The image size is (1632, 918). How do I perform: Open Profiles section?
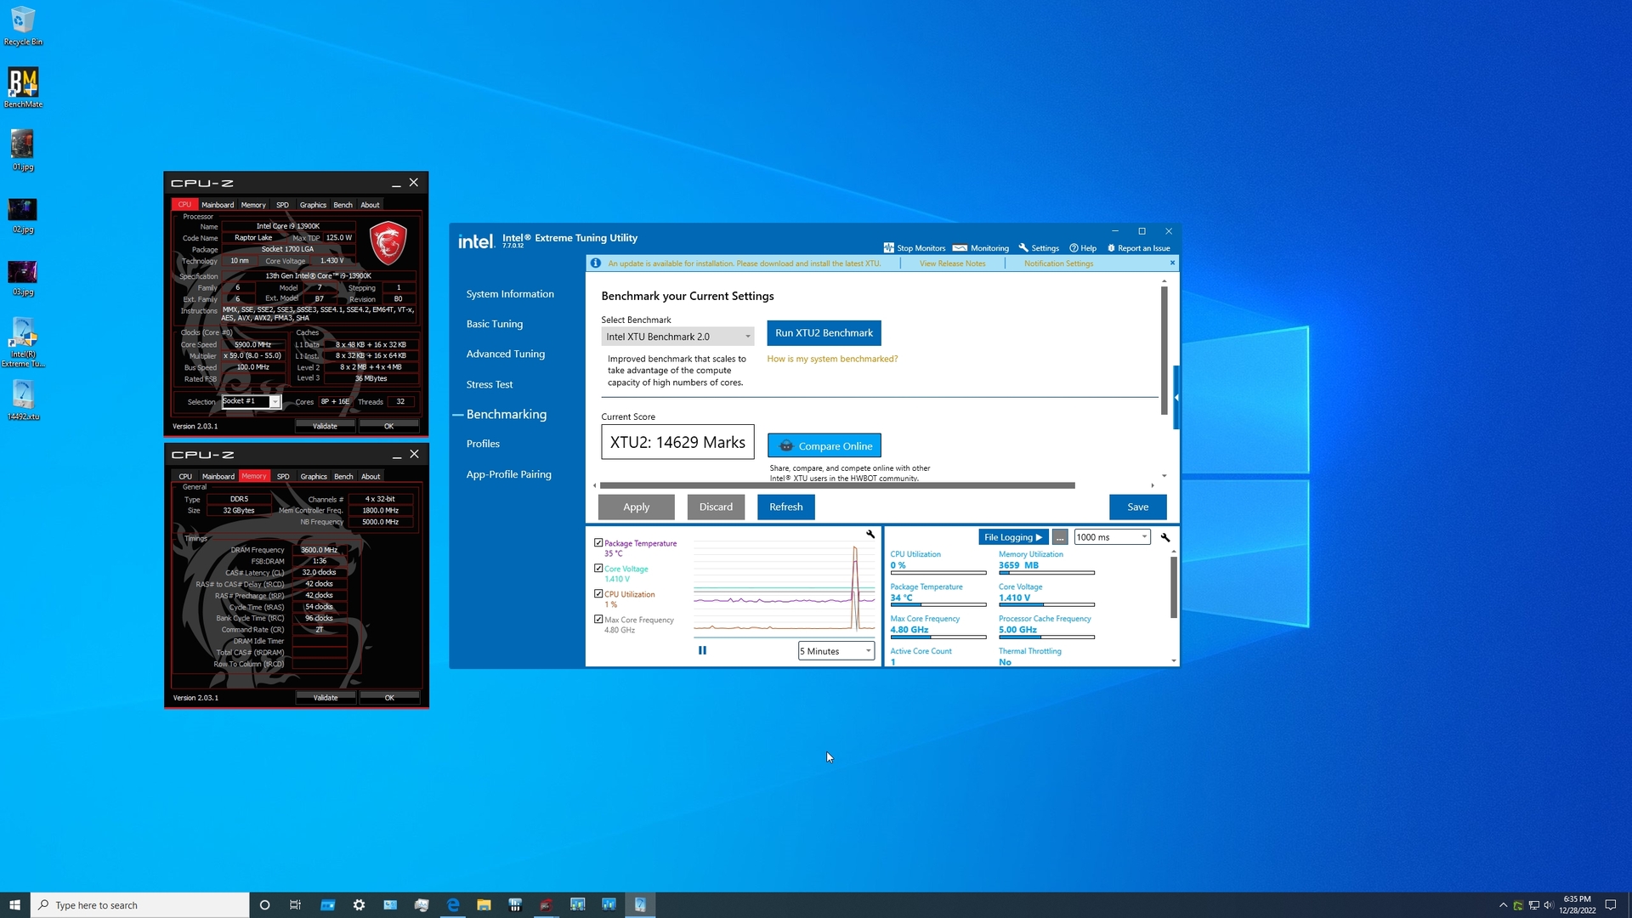(x=483, y=445)
